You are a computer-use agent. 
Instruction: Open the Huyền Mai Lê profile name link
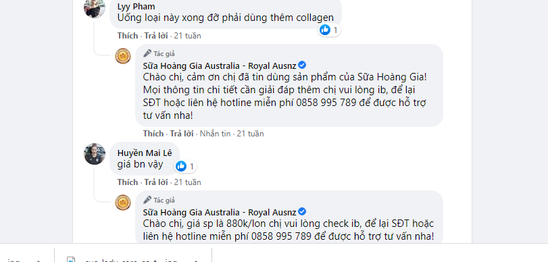click(145, 153)
